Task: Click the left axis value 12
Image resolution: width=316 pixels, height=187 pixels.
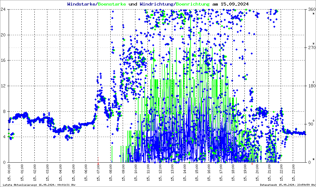Action: pyautogui.click(x=3, y=86)
